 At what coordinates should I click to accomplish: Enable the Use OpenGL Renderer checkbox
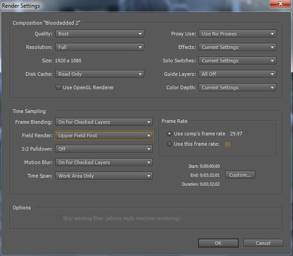(x=58, y=87)
